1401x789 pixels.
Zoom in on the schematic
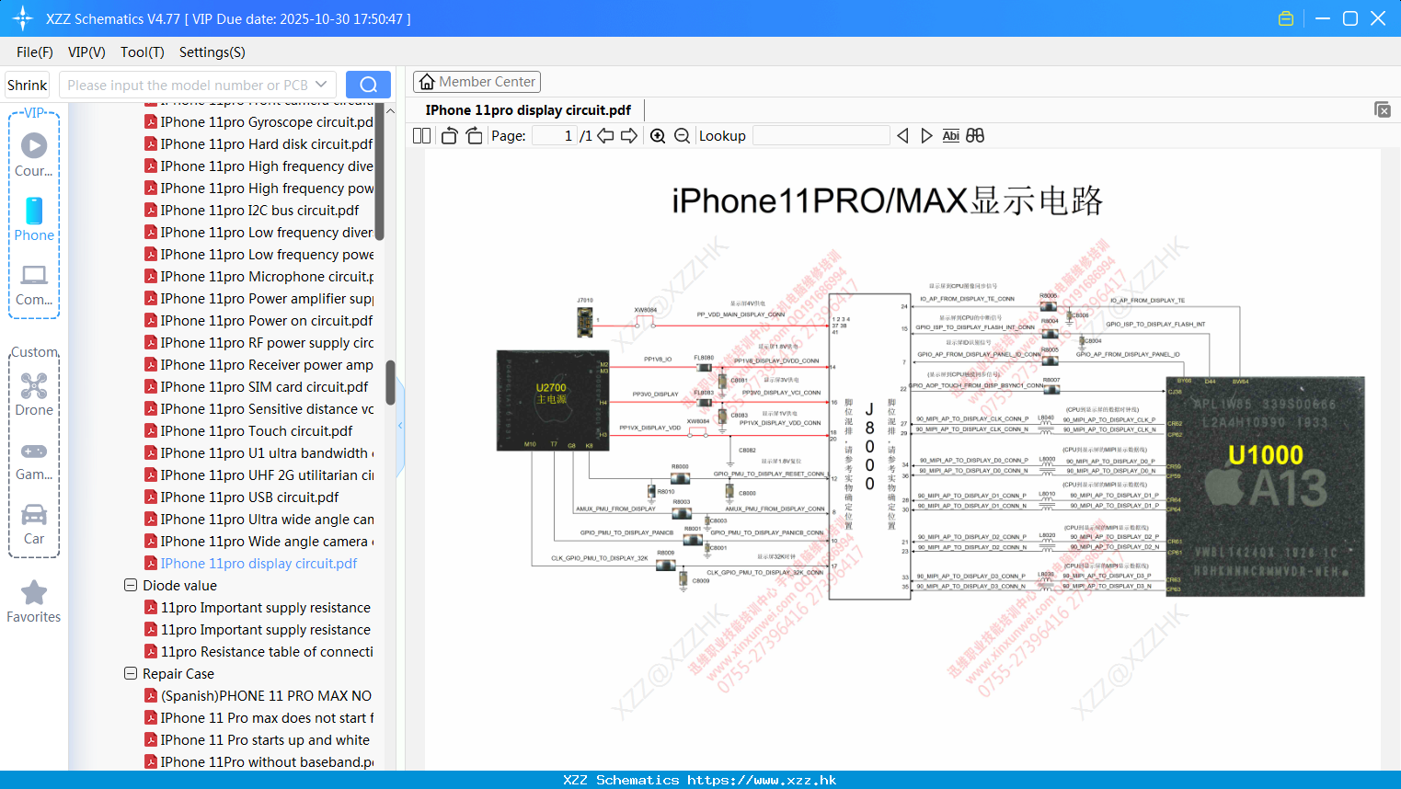[x=658, y=136]
